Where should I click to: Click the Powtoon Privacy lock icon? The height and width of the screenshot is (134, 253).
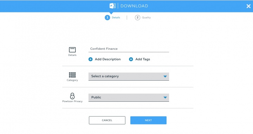[x=72, y=96]
